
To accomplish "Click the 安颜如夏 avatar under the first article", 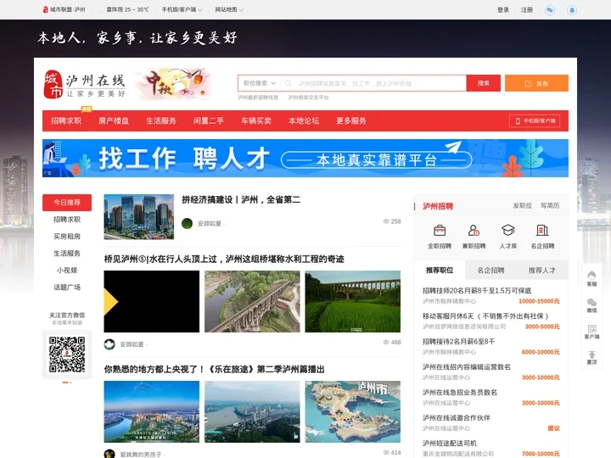I will coord(187,224).
